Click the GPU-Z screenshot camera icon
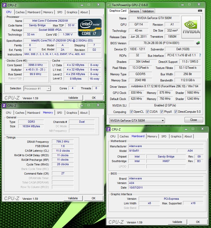The width and height of the screenshot is (211, 228). click(200, 11)
